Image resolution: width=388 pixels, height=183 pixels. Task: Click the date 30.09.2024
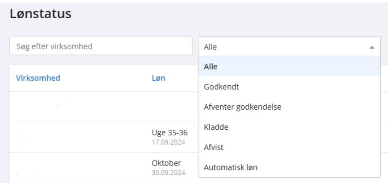168,173
